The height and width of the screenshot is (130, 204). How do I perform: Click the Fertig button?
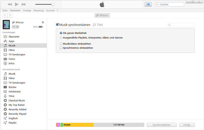(x=187, y=125)
